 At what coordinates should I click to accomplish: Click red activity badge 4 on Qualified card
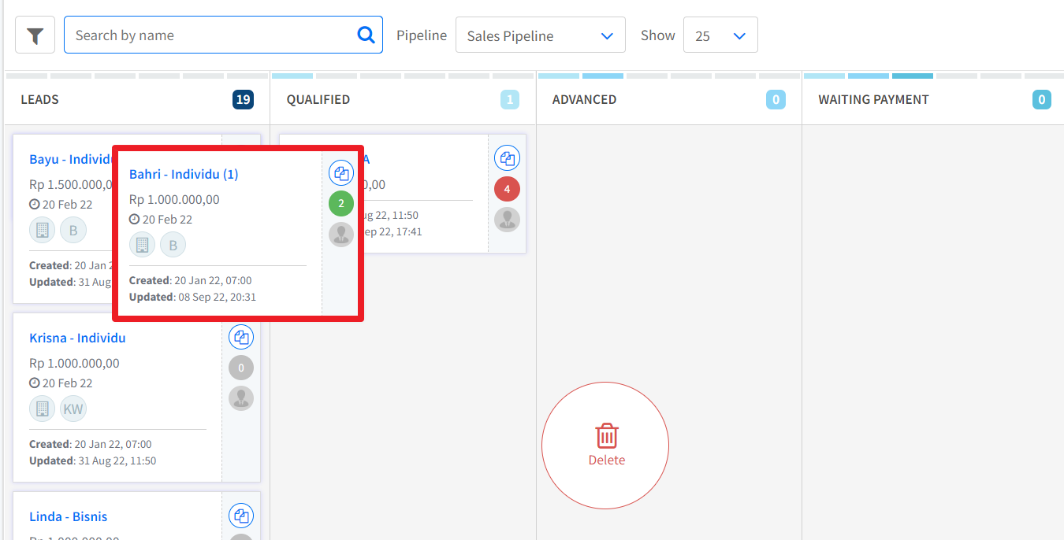[x=507, y=189]
